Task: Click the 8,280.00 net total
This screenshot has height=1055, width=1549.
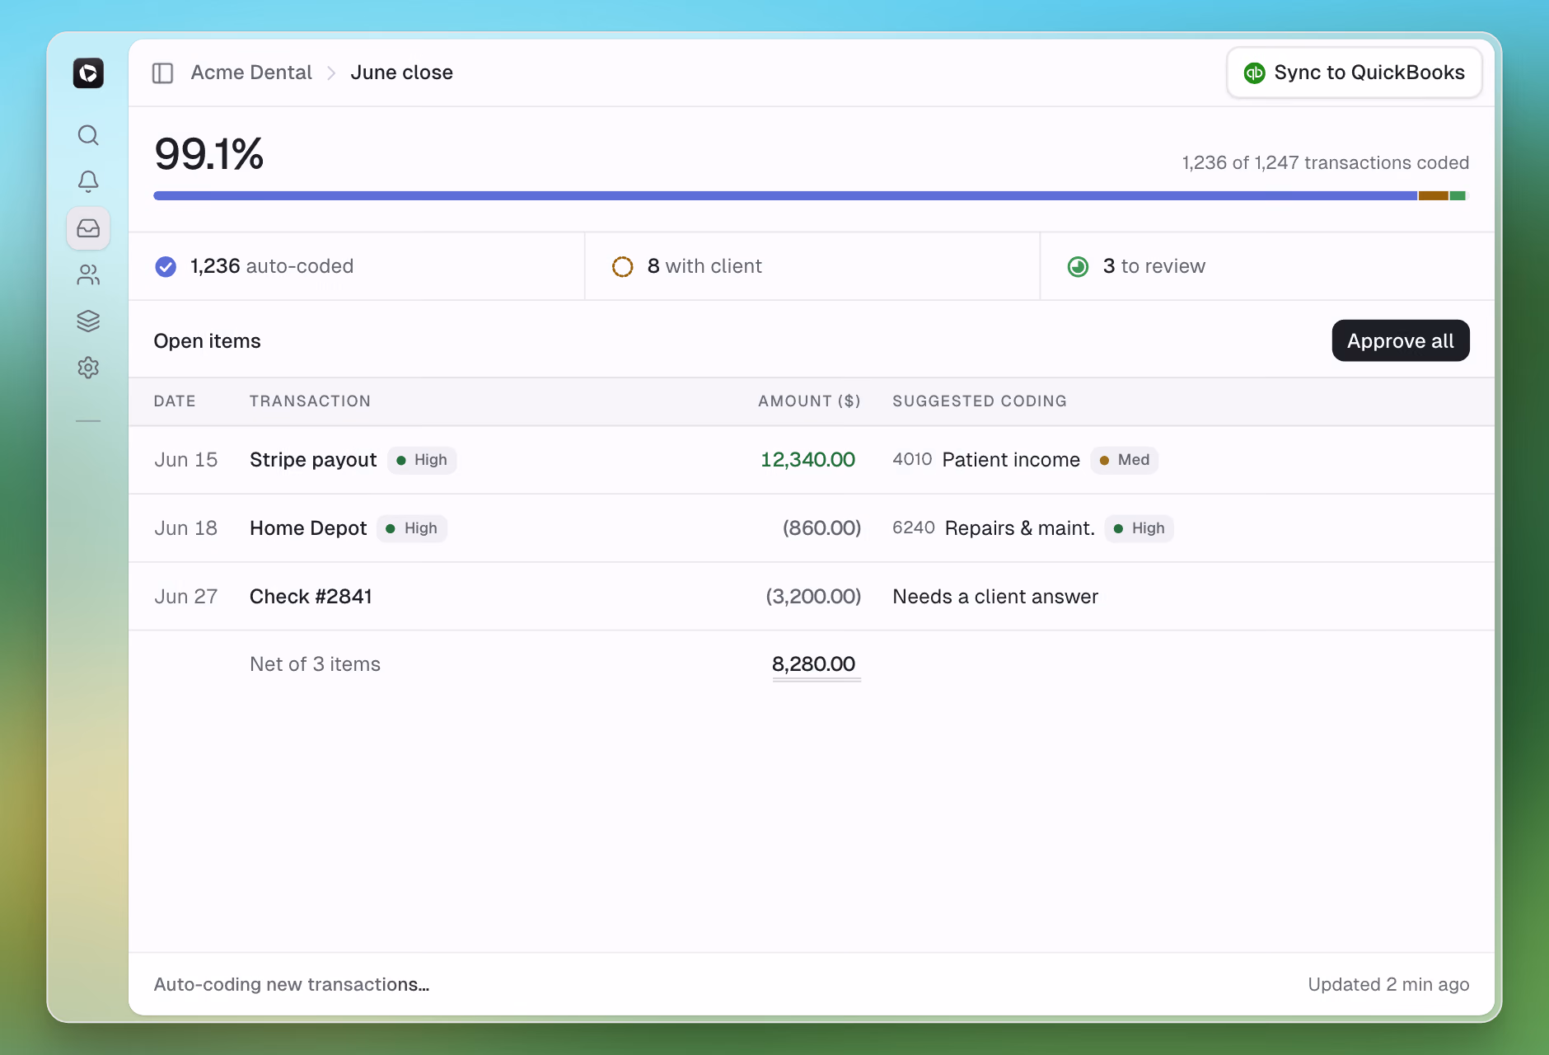Action: [814, 664]
